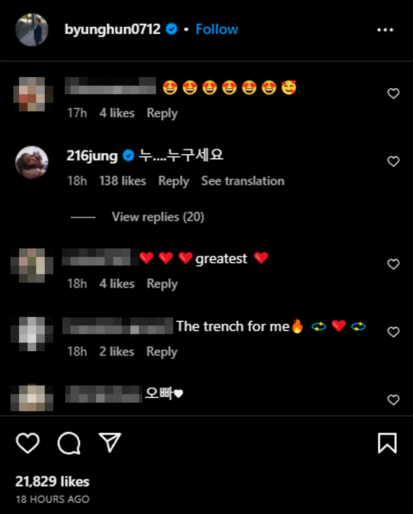Viewport: 413px width, 514px height.
Task: Like the '오빠' comment
Action: 393,400
